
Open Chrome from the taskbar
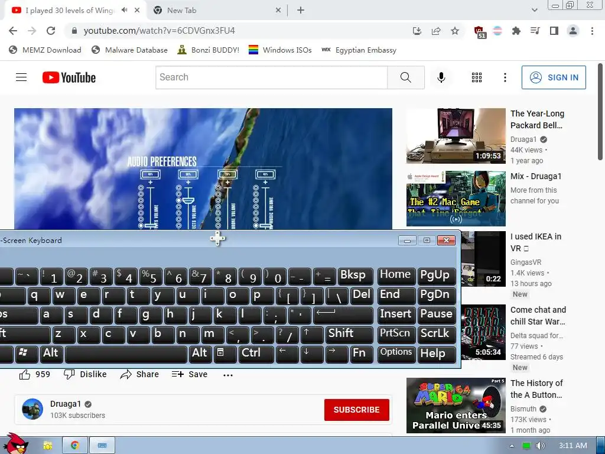click(x=75, y=446)
